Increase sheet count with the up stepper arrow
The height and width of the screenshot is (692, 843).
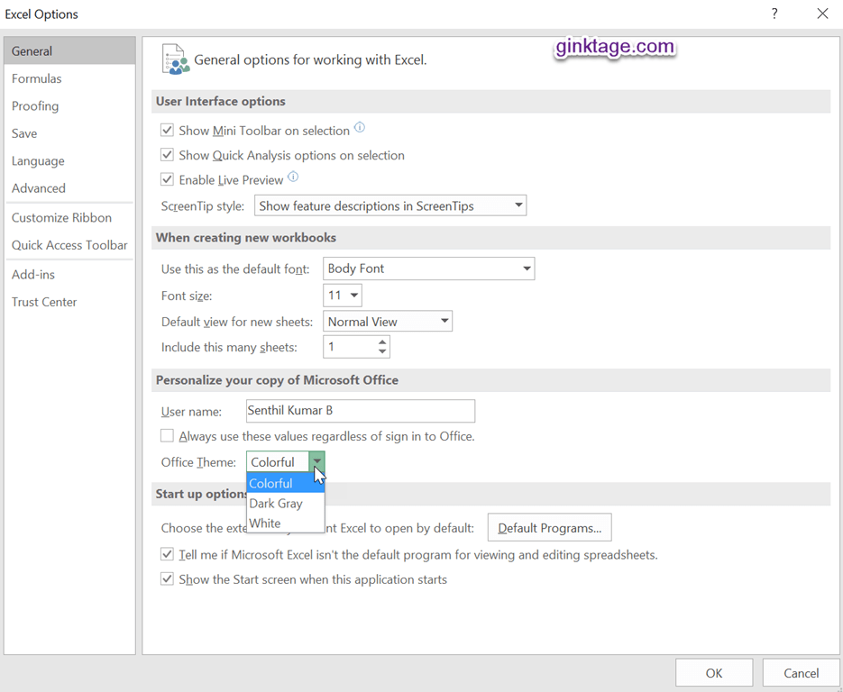[380, 341]
